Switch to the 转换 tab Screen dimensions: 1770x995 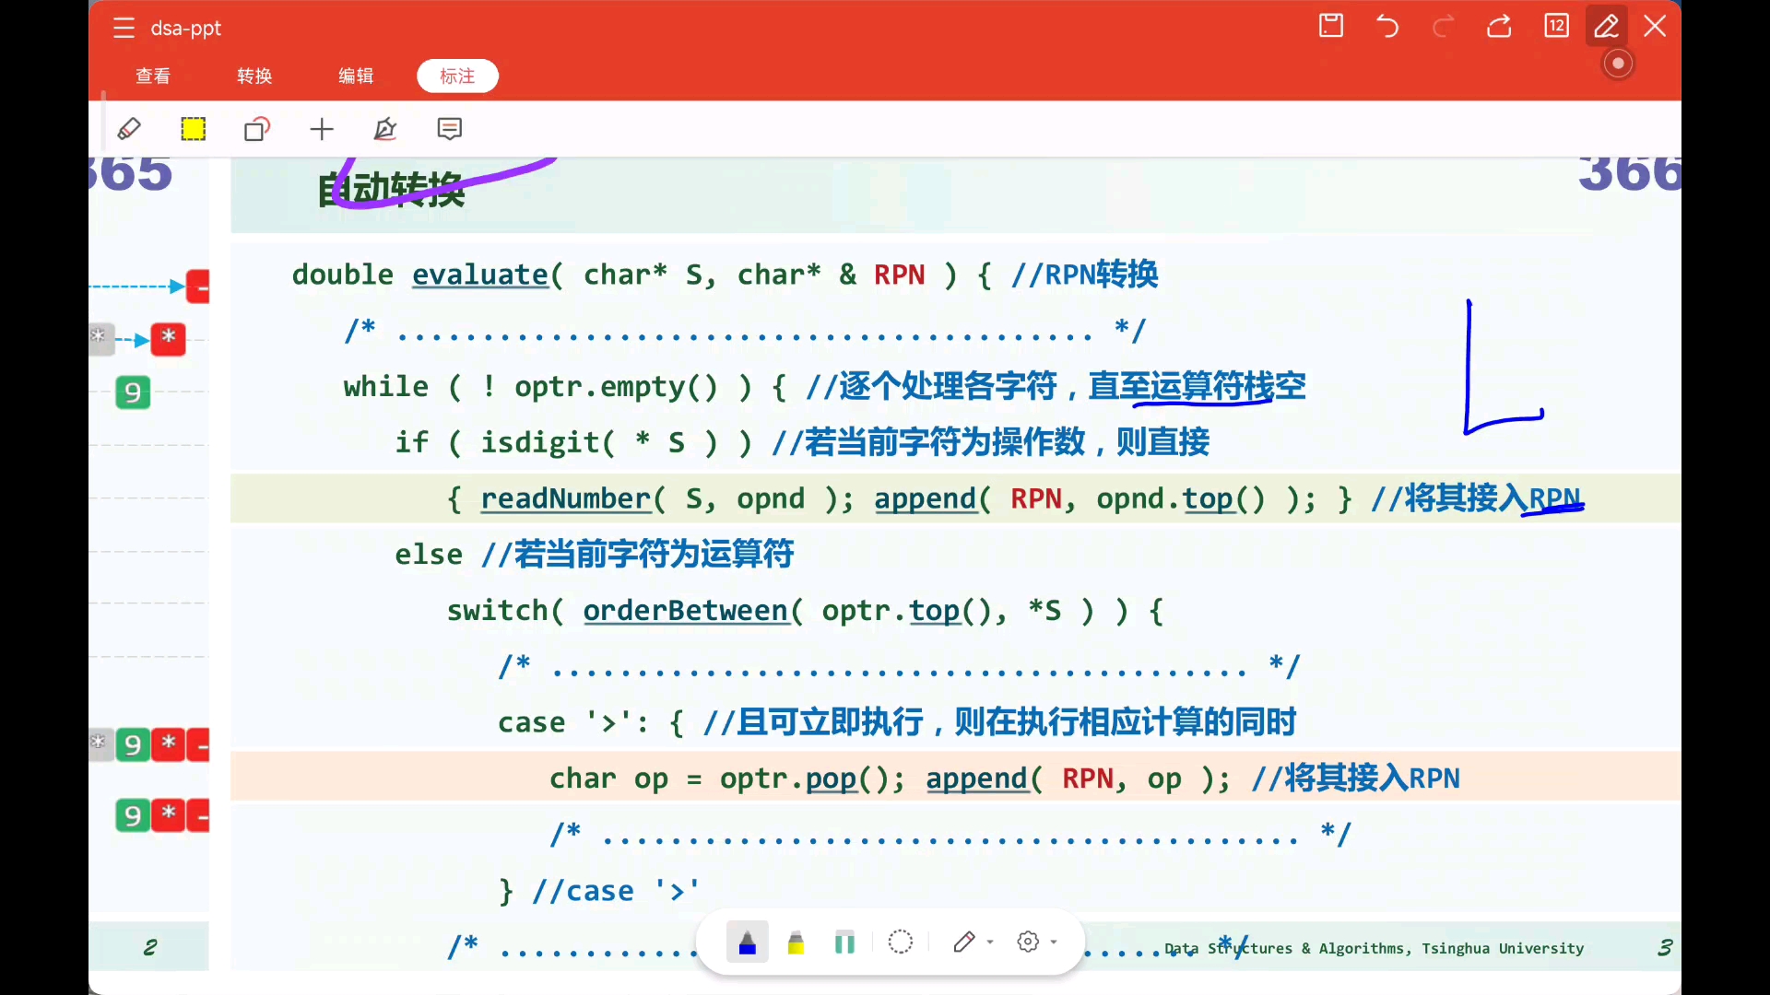(254, 76)
